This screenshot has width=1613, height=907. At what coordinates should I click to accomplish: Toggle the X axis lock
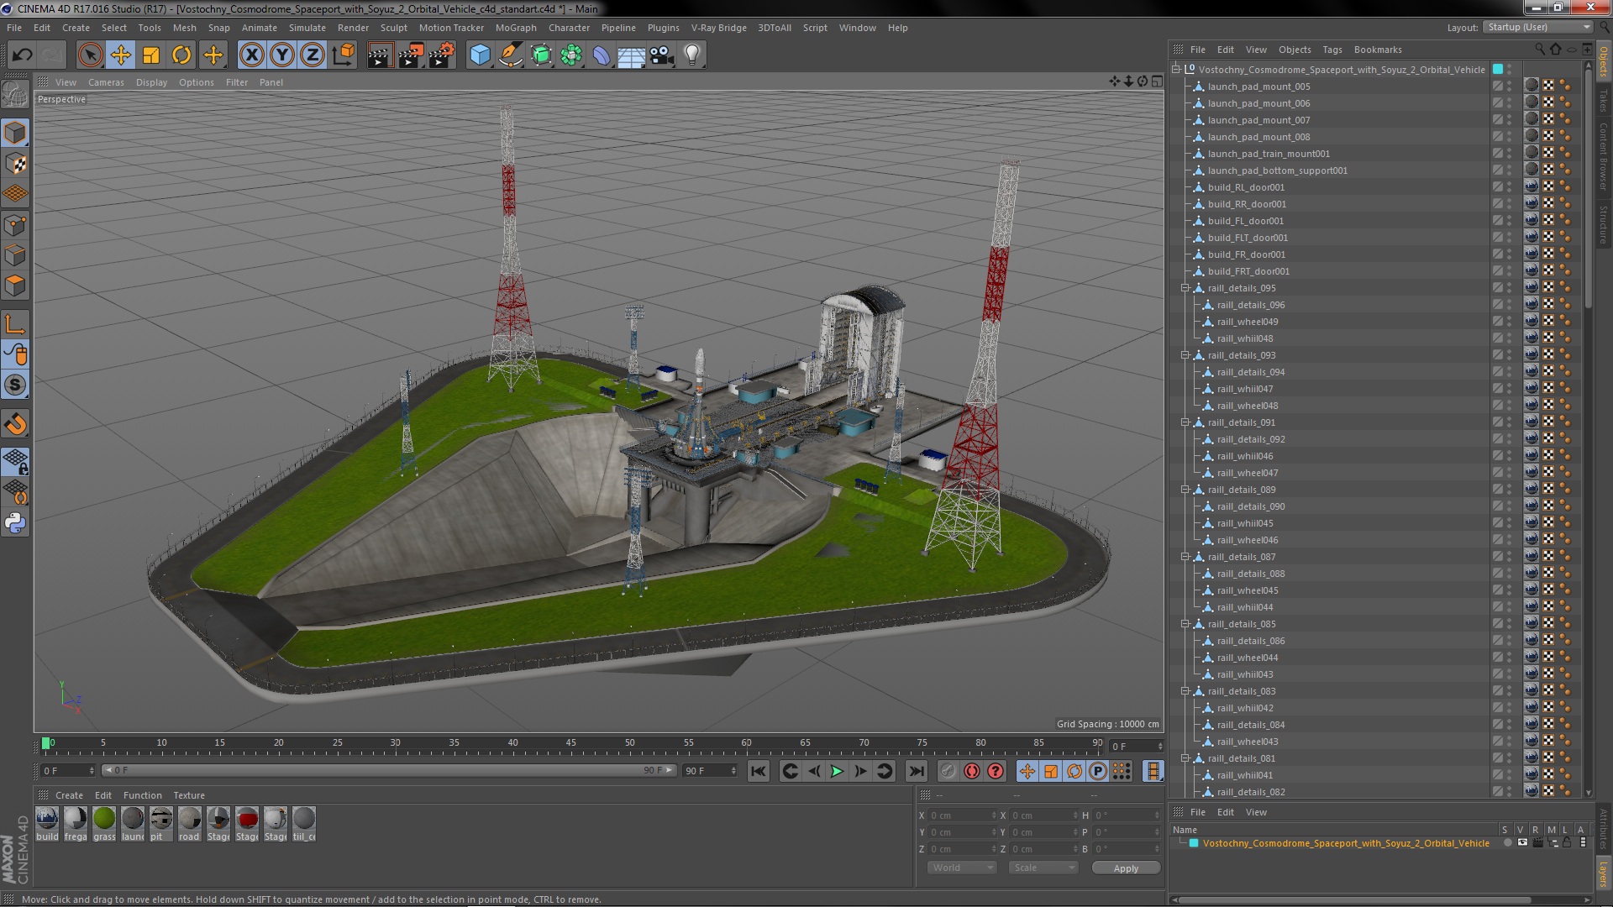pyautogui.click(x=251, y=55)
